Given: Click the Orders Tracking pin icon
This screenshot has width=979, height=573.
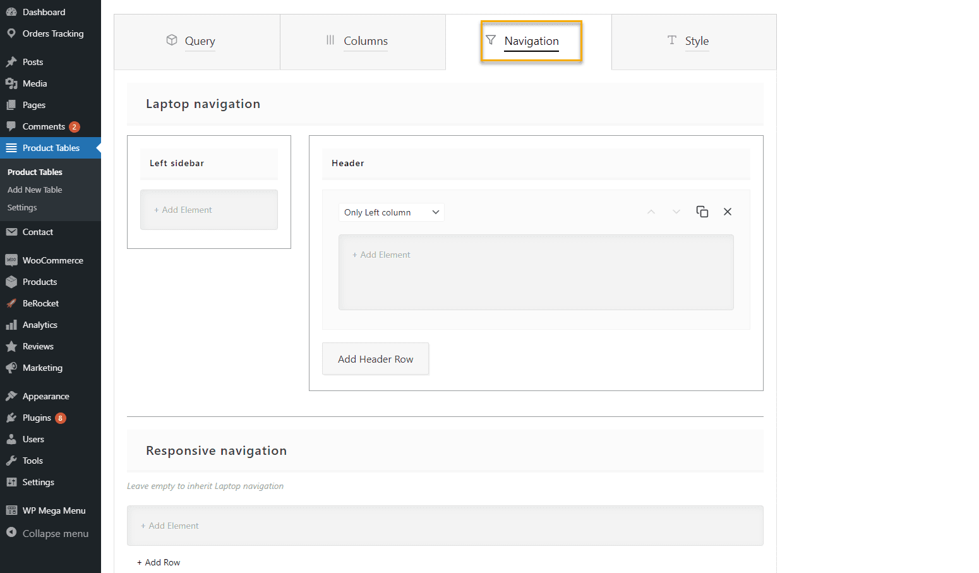Looking at the screenshot, I should (x=11, y=33).
